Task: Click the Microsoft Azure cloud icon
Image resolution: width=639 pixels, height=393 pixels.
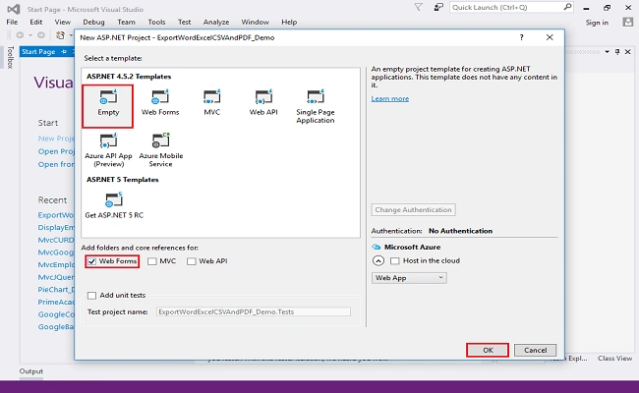Action: click(377, 247)
